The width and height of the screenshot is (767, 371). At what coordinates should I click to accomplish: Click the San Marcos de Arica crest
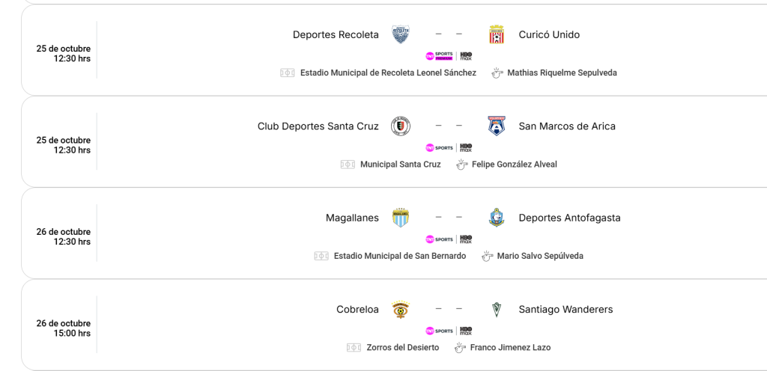tap(496, 126)
